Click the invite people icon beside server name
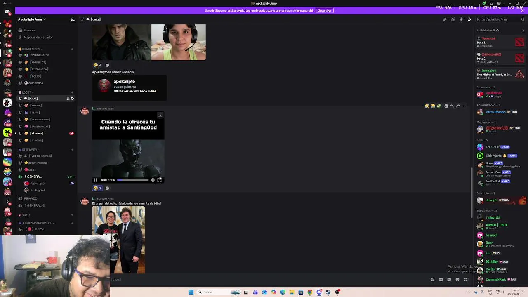The height and width of the screenshot is (297, 528). pos(72,19)
